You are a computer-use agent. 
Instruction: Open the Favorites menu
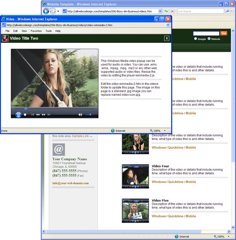36,31
